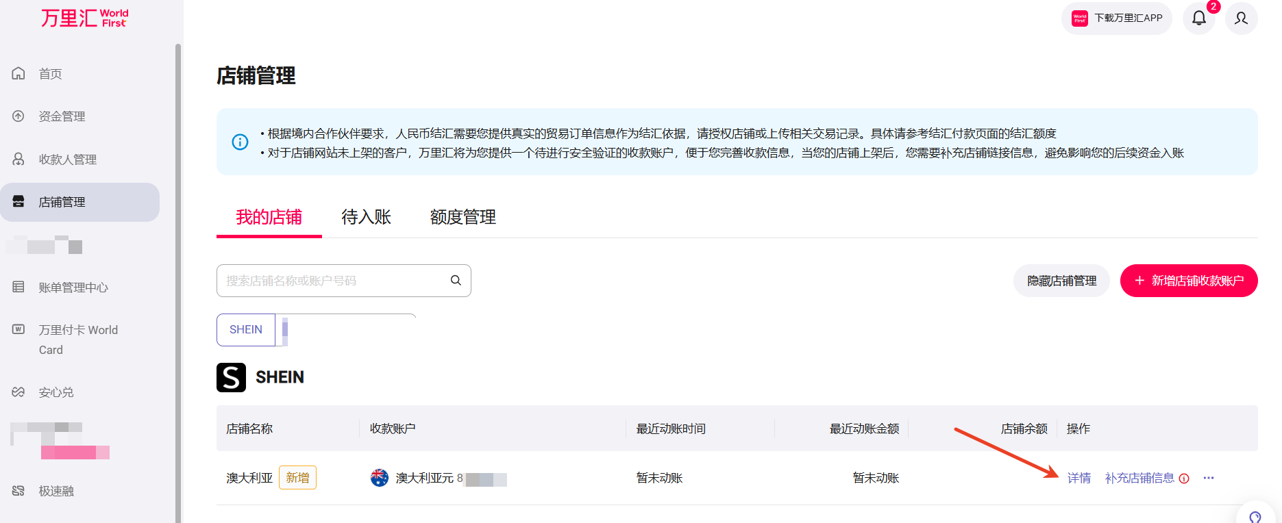Switch to the 待入账 tab

point(366,218)
